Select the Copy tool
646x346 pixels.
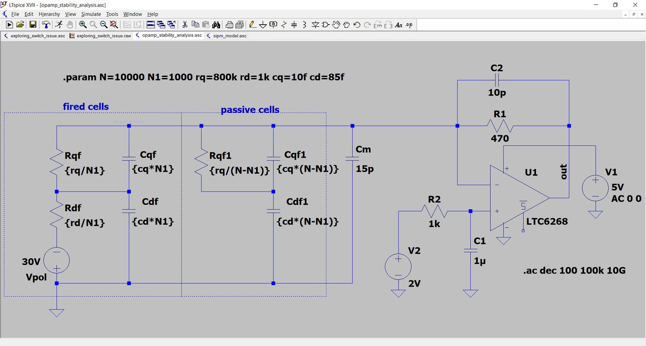click(195, 25)
